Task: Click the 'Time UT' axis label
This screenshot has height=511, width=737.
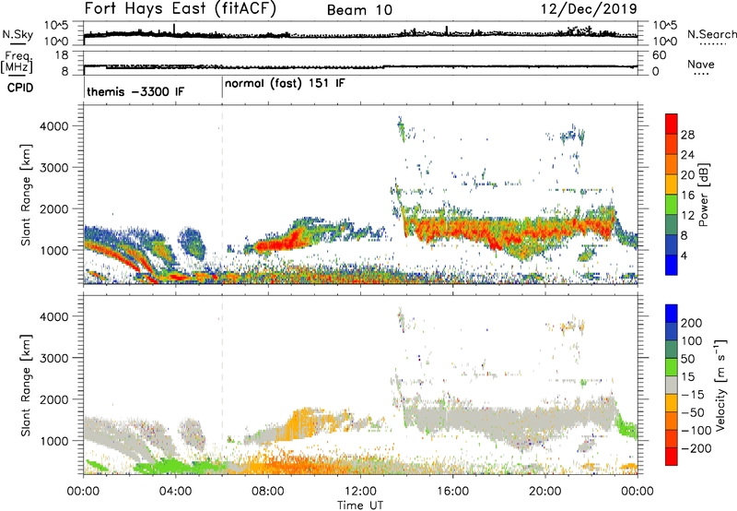Action: click(360, 505)
